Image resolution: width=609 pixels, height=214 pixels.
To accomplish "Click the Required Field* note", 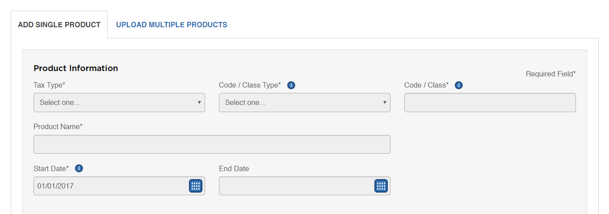I will pos(551,74).
